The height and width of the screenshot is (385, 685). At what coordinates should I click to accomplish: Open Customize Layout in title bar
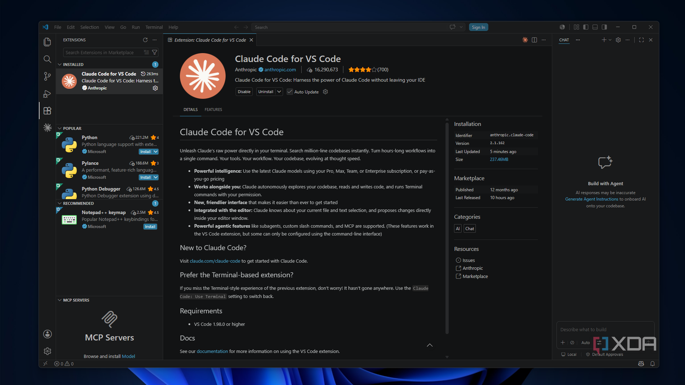(576, 27)
